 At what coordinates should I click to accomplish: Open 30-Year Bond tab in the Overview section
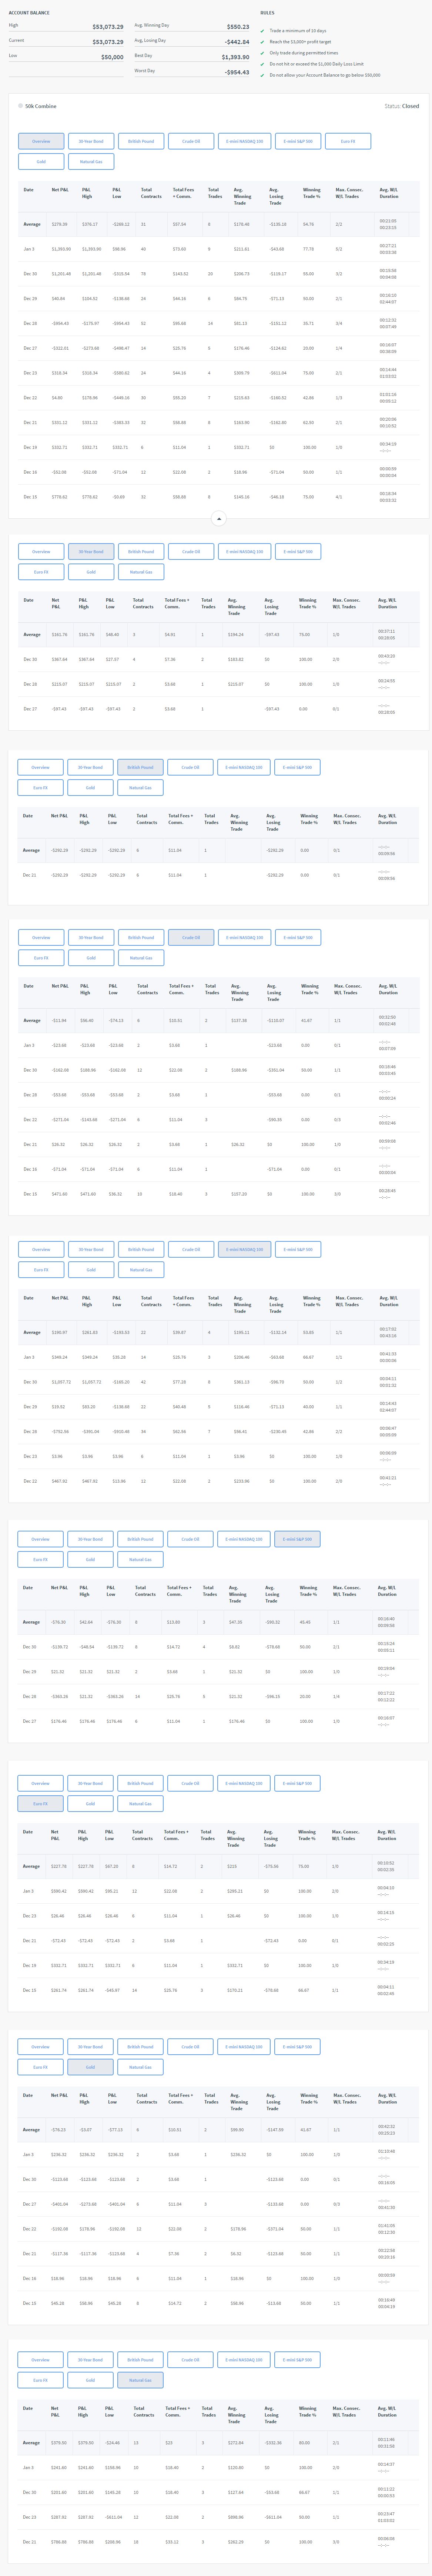[x=91, y=141]
